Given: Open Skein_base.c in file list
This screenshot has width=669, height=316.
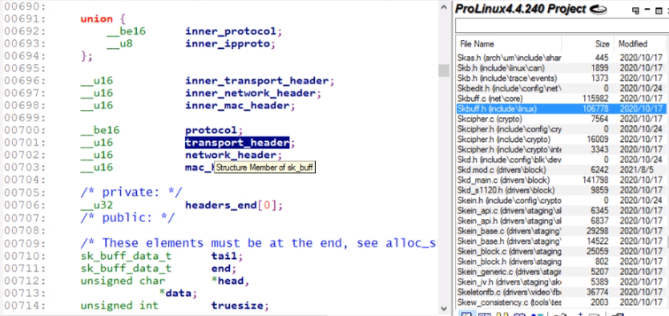Looking at the screenshot, I should pos(561,231).
